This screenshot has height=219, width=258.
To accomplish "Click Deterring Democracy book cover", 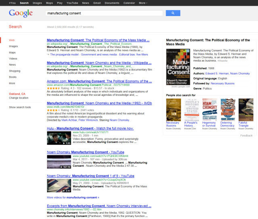I will [228, 110].
